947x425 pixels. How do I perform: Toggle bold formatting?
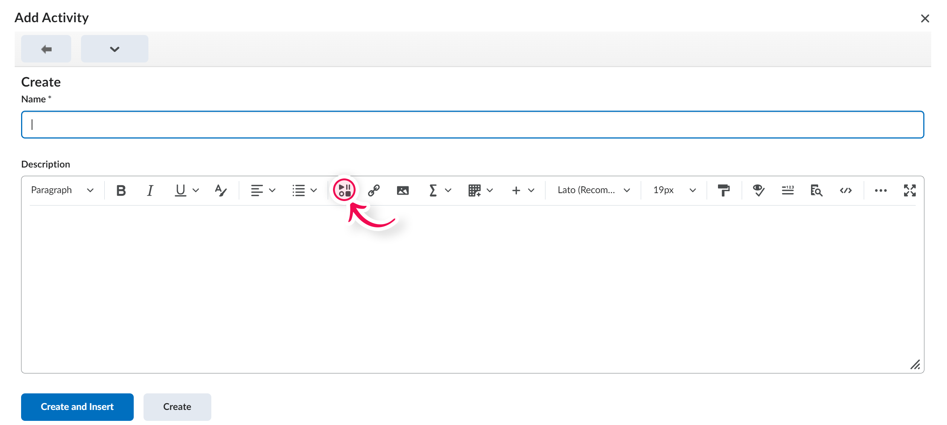tap(121, 190)
